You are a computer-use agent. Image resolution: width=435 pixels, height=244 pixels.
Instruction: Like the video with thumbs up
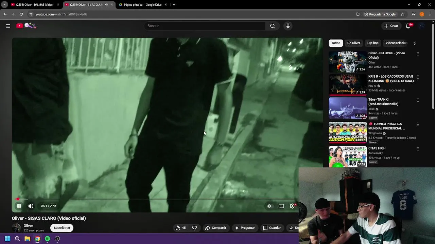[180, 228]
